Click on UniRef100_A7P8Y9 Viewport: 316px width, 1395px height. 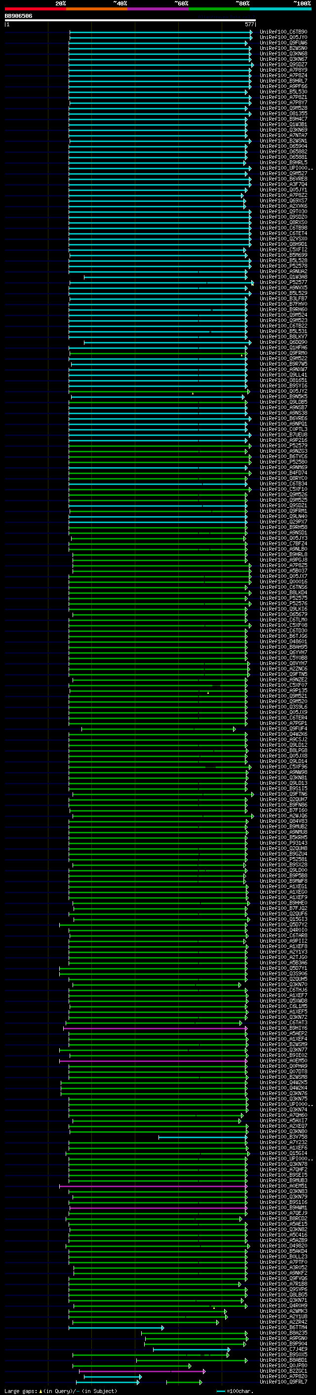(x=283, y=70)
